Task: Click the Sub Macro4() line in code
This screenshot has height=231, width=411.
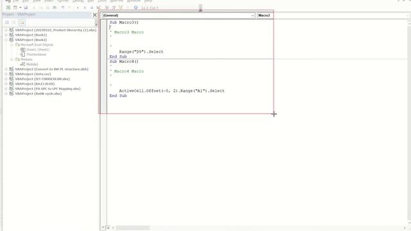Action: tap(124, 62)
